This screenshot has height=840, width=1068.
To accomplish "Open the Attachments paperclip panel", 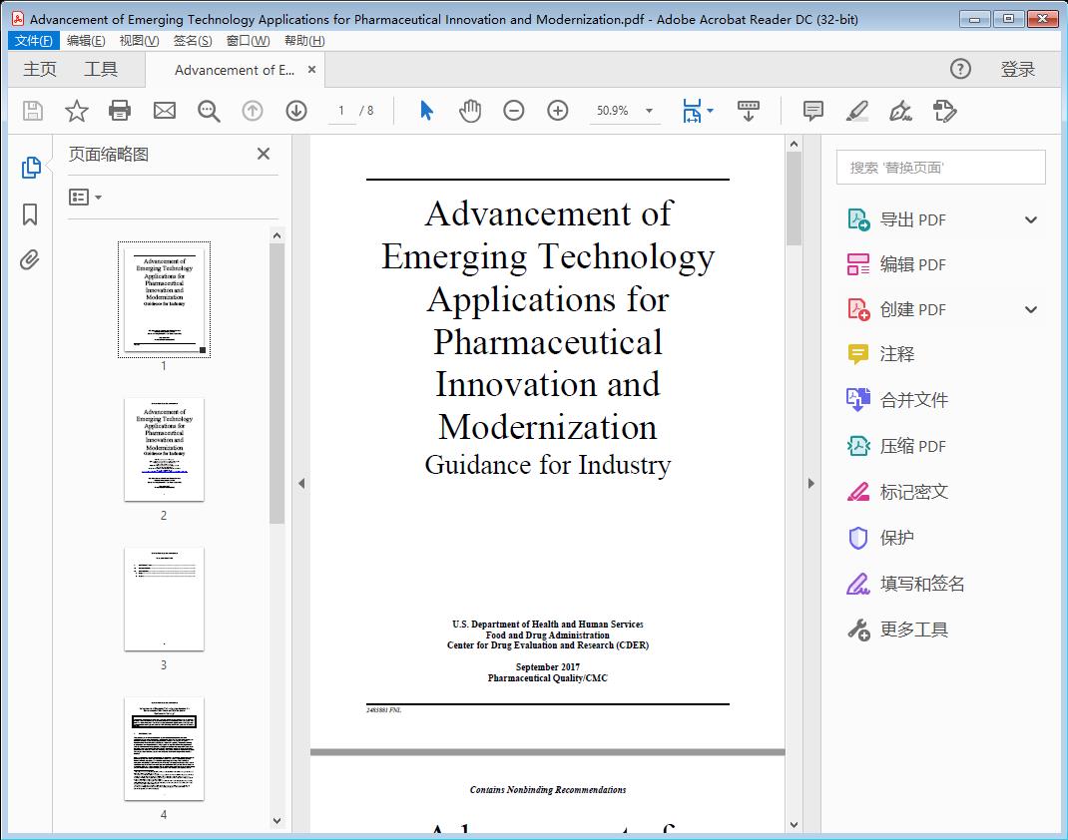I will pos(29,259).
